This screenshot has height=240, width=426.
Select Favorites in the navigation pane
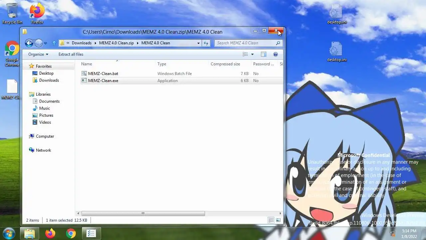[44, 66]
